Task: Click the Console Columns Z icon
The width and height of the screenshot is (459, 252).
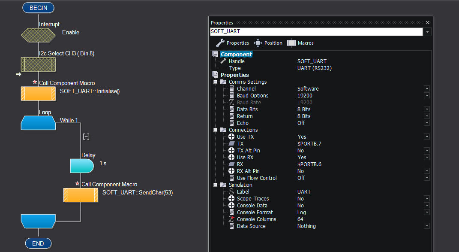Action: (231, 219)
